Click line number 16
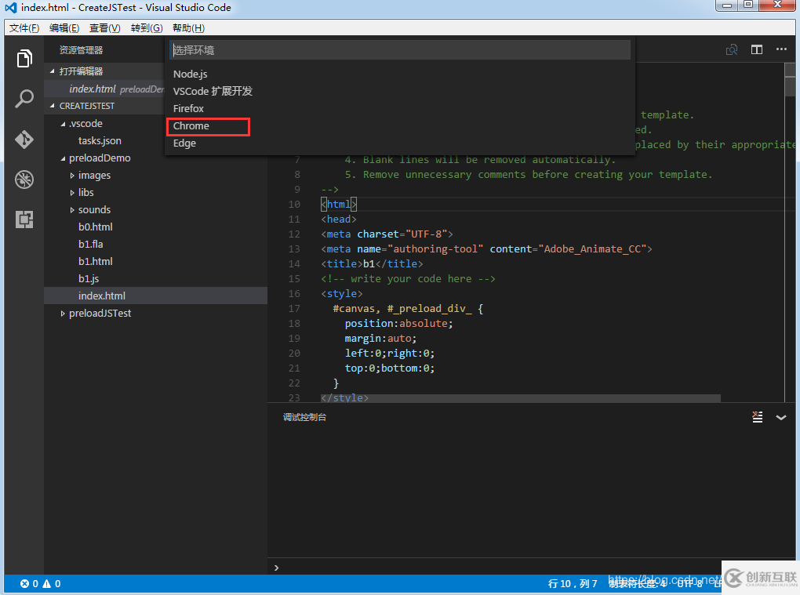 (294, 294)
